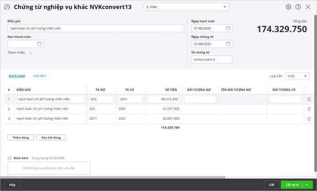The image size is (317, 191).
Task: Open the help question mark icon
Action: (x=298, y=7)
